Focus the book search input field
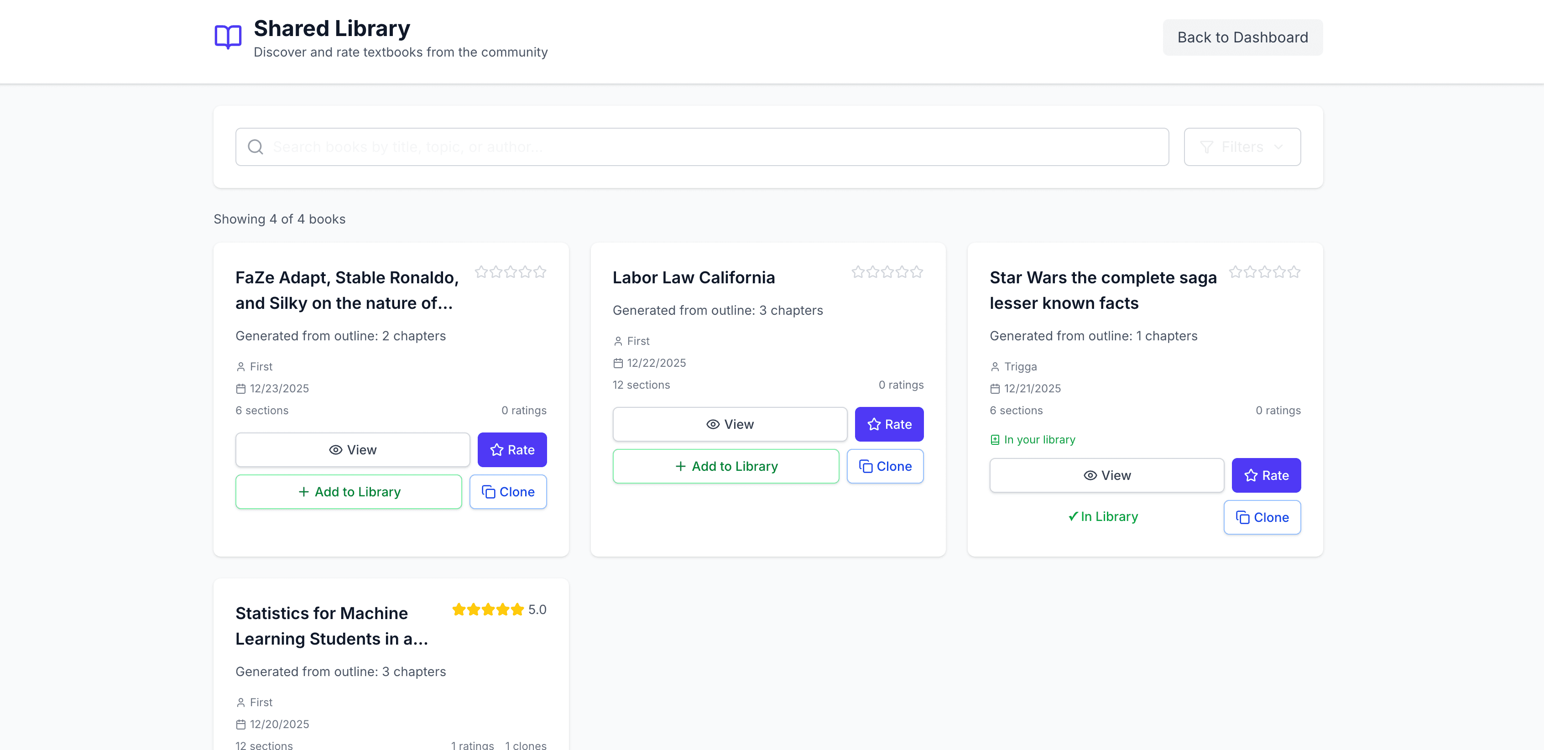The image size is (1544, 750). (x=702, y=147)
